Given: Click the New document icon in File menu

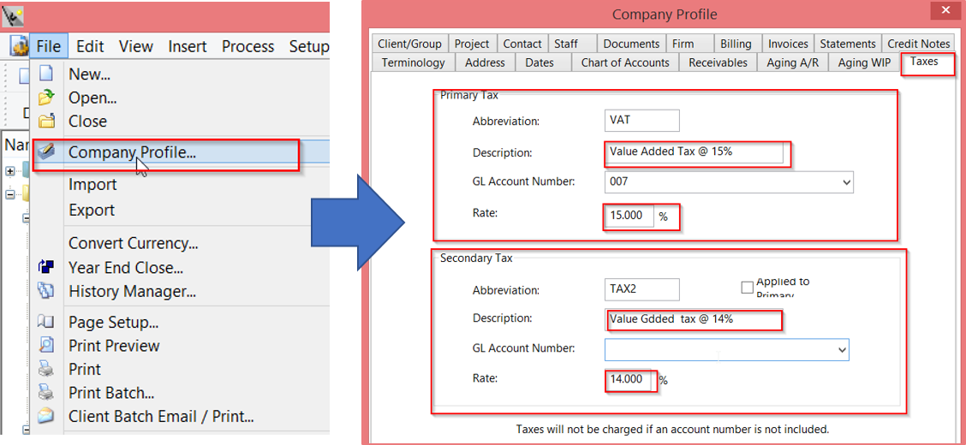Looking at the screenshot, I should (46, 74).
